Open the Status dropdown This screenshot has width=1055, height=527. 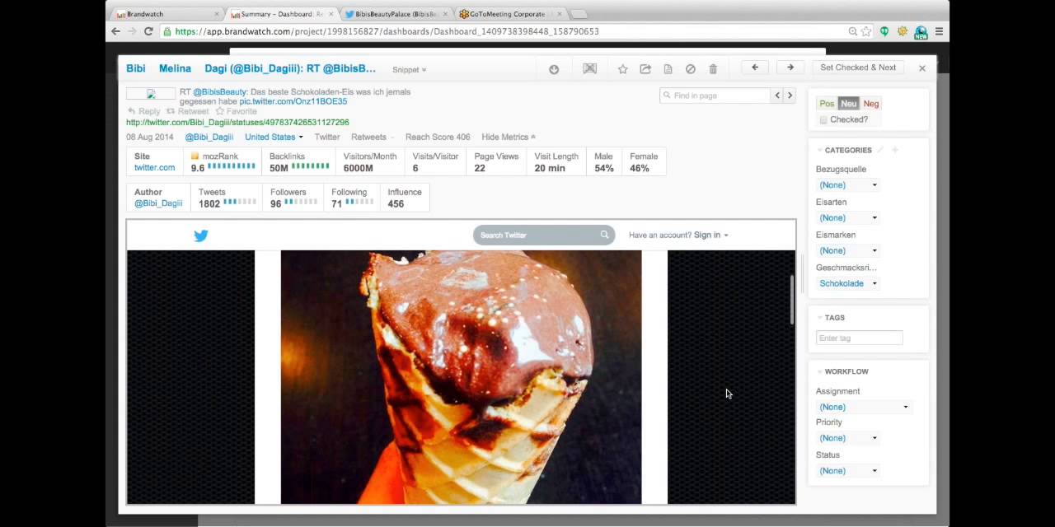[848, 471]
